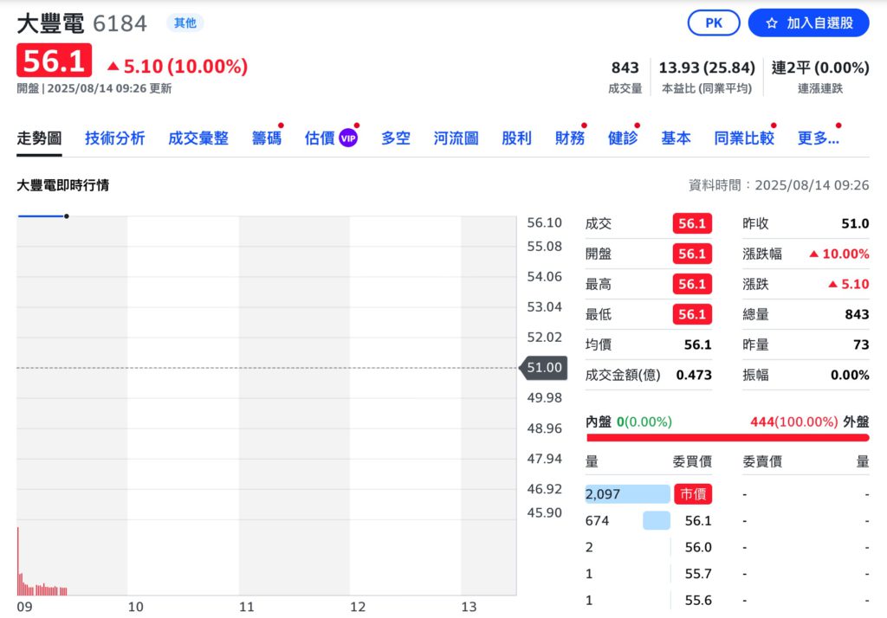Click the purple VIP badge next to 估價
Screen dimensions: 887x618
coord(347,138)
